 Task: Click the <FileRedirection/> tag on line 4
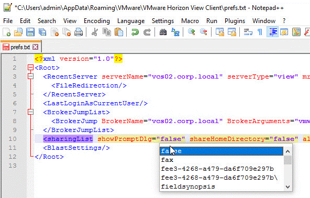tap(89, 85)
